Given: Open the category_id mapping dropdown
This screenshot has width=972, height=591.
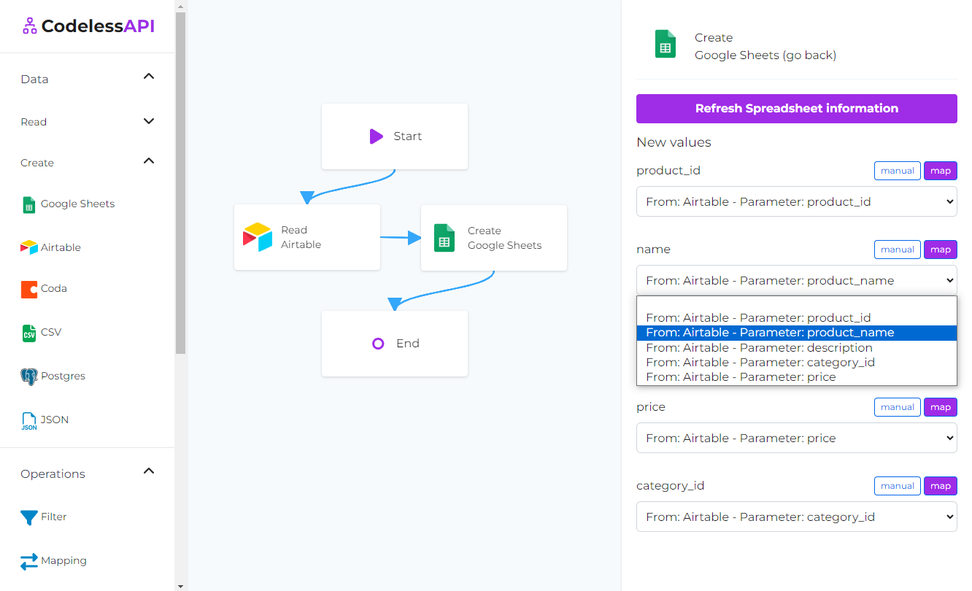Looking at the screenshot, I should click(796, 517).
